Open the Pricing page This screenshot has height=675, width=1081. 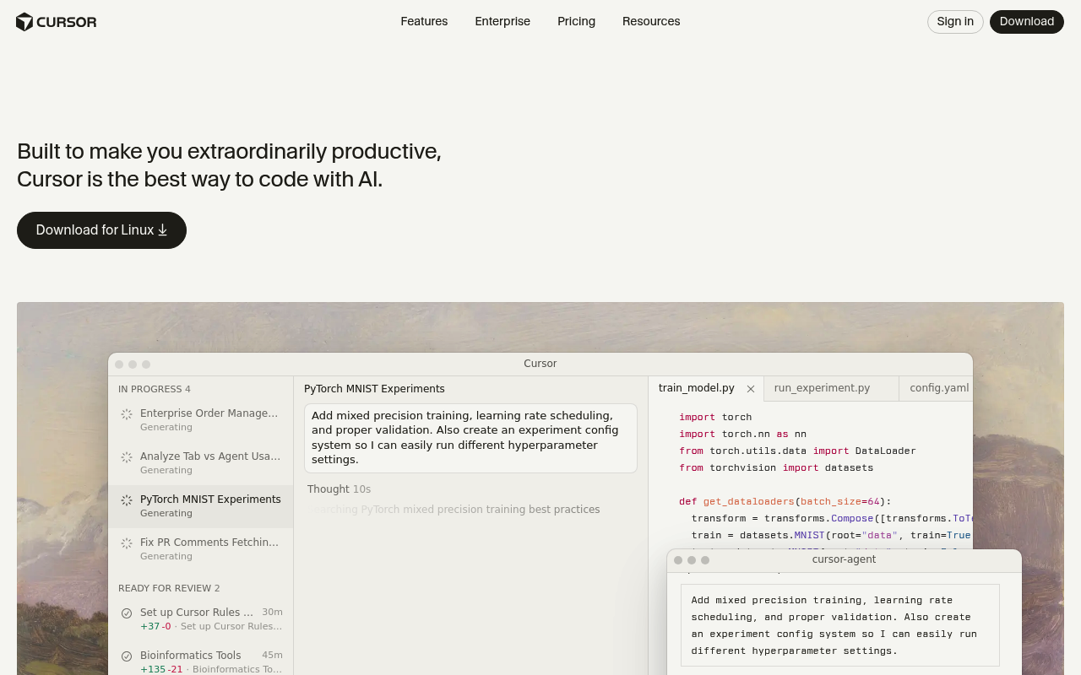[576, 22]
